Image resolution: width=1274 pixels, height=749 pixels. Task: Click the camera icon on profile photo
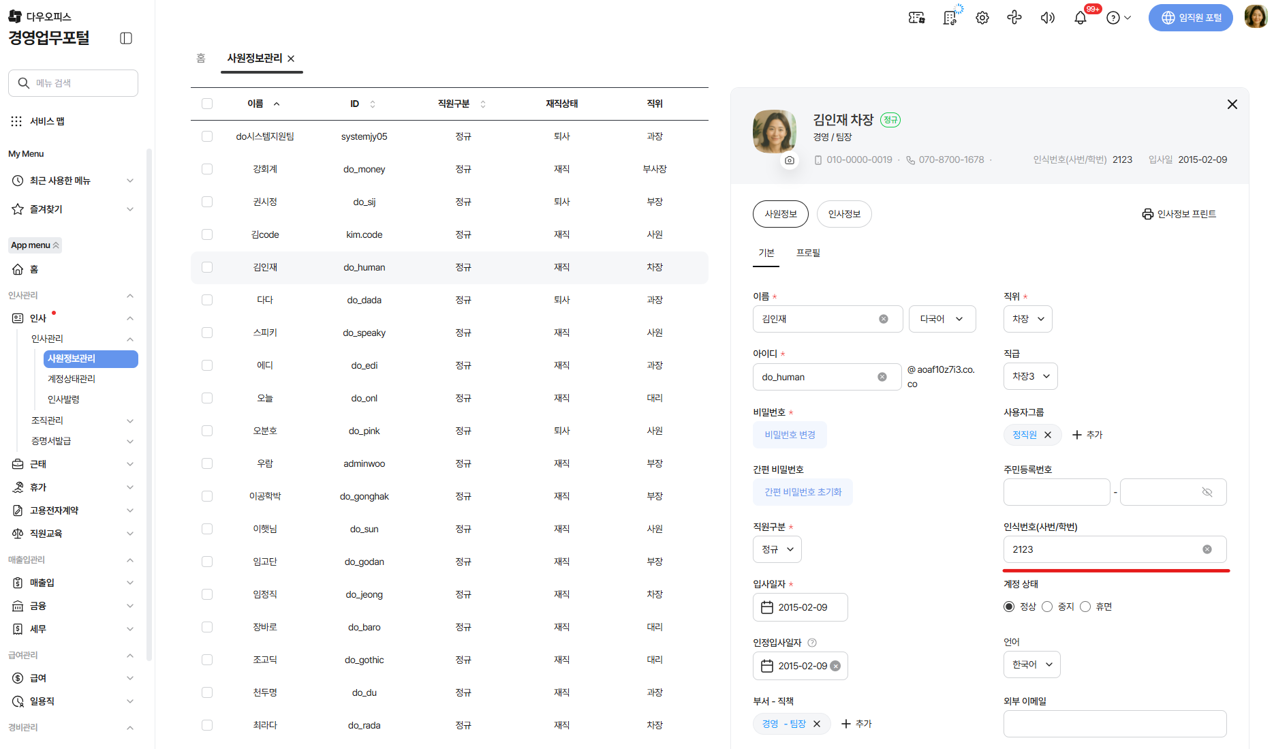click(789, 160)
